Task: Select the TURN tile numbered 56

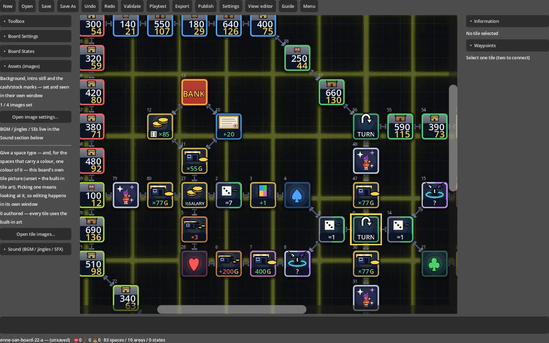Action: tap(366, 126)
